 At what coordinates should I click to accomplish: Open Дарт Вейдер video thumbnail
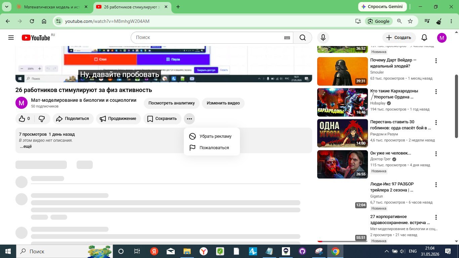[x=342, y=71]
